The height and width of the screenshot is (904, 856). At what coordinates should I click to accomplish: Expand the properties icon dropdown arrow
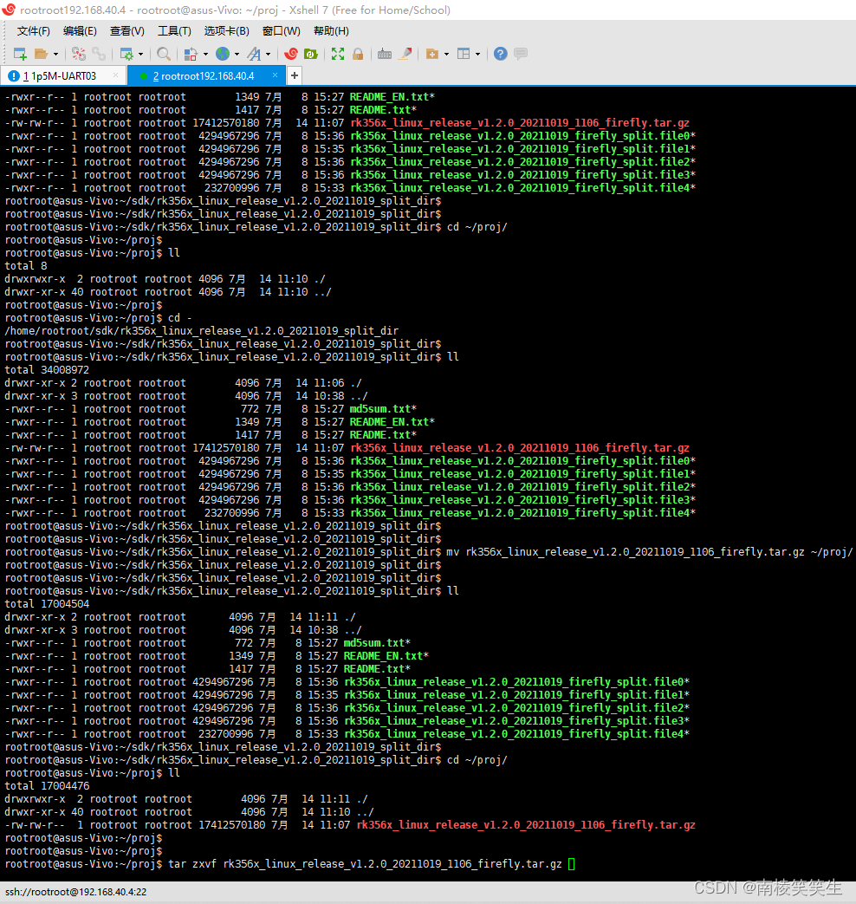tap(140, 55)
